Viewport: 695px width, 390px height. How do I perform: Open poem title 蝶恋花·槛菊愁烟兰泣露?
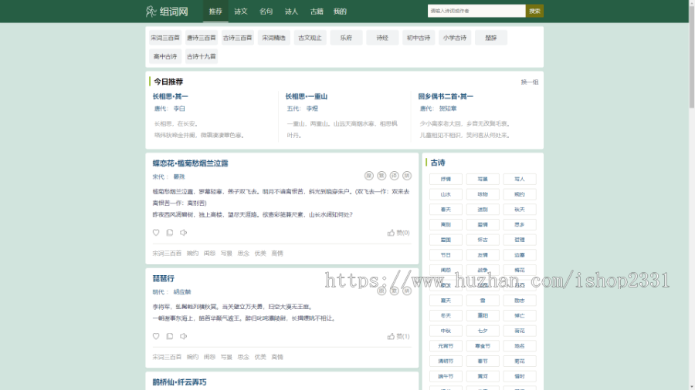pos(190,163)
